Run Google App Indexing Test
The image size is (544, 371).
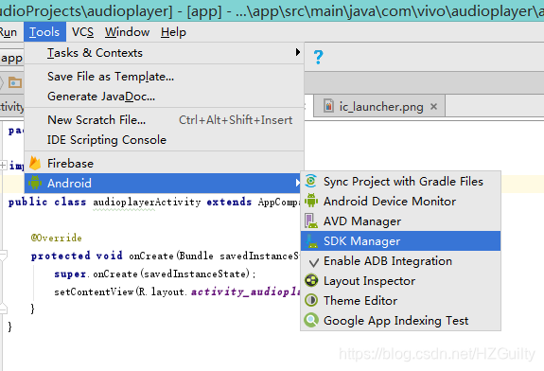(401, 320)
